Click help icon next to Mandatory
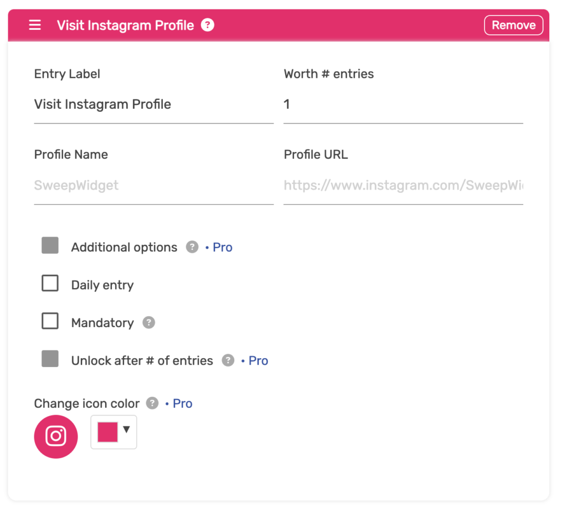The width and height of the screenshot is (567, 514). coord(148,322)
